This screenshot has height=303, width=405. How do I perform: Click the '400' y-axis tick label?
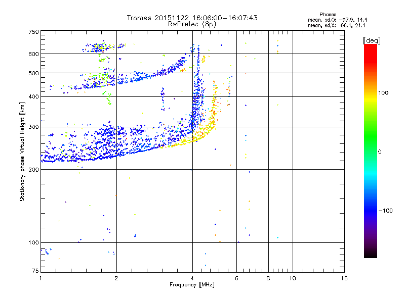click(33, 96)
